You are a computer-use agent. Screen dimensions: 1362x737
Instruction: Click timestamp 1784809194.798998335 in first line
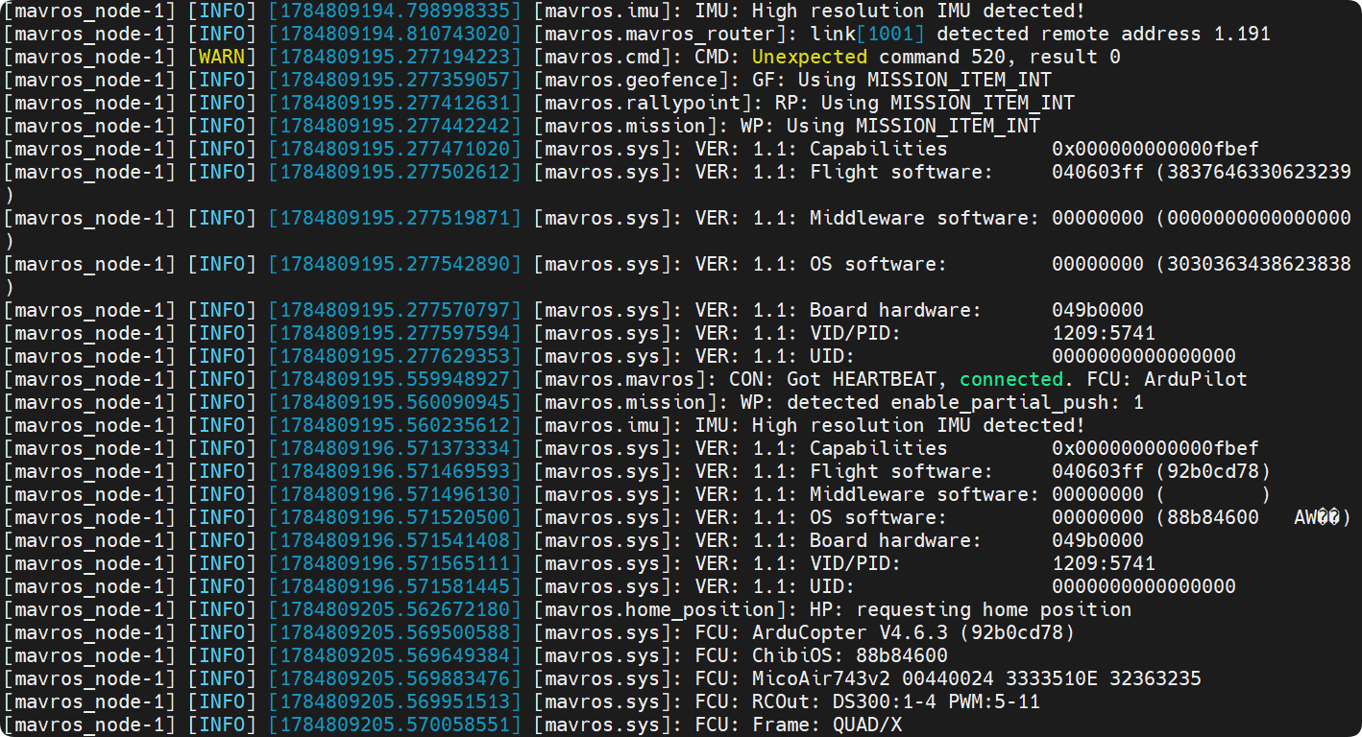pyautogui.click(x=395, y=11)
